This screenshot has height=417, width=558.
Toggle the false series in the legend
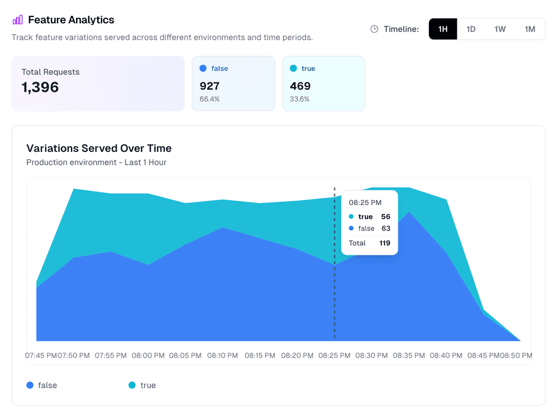(41, 385)
